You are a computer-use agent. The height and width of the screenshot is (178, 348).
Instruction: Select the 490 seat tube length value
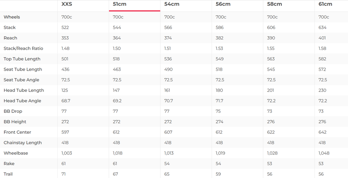[x=168, y=70]
